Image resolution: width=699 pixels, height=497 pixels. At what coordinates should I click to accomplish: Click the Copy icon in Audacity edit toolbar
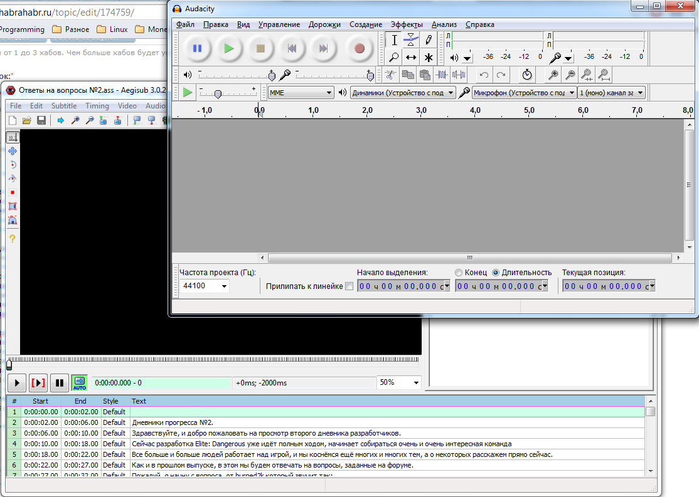[408, 75]
